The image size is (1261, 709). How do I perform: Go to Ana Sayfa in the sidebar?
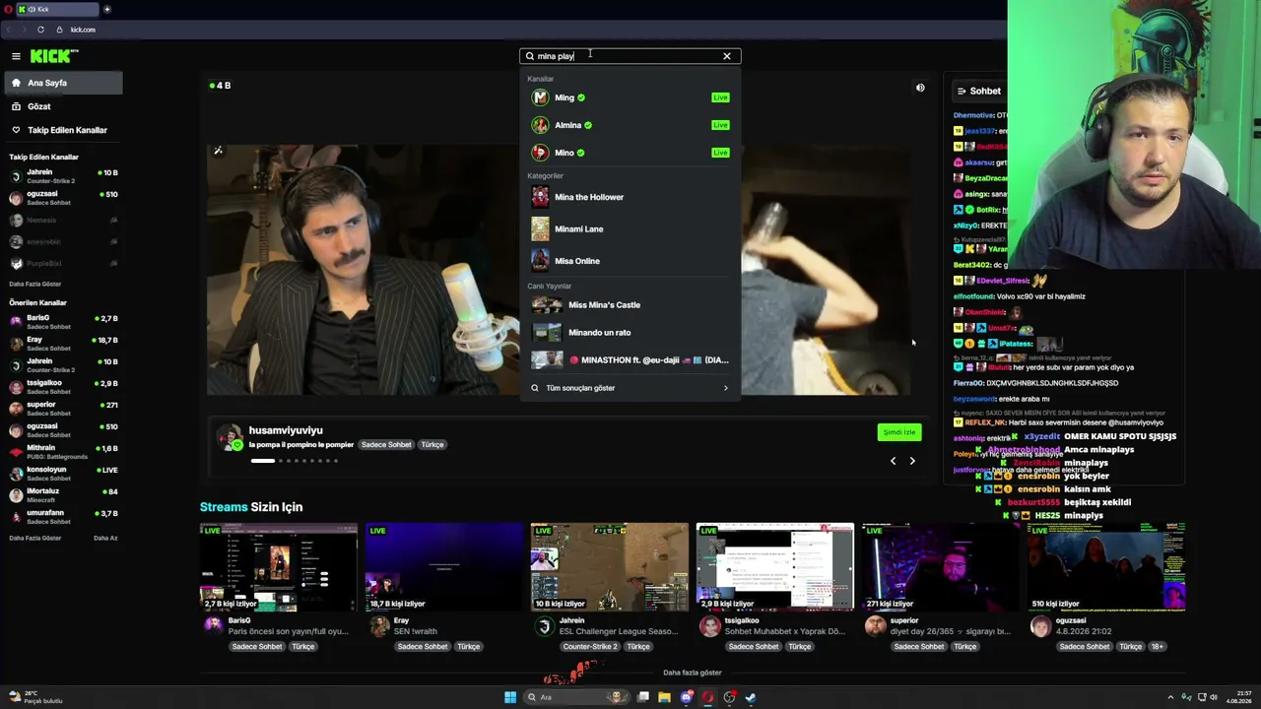pyautogui.click(x=63, y=83)
